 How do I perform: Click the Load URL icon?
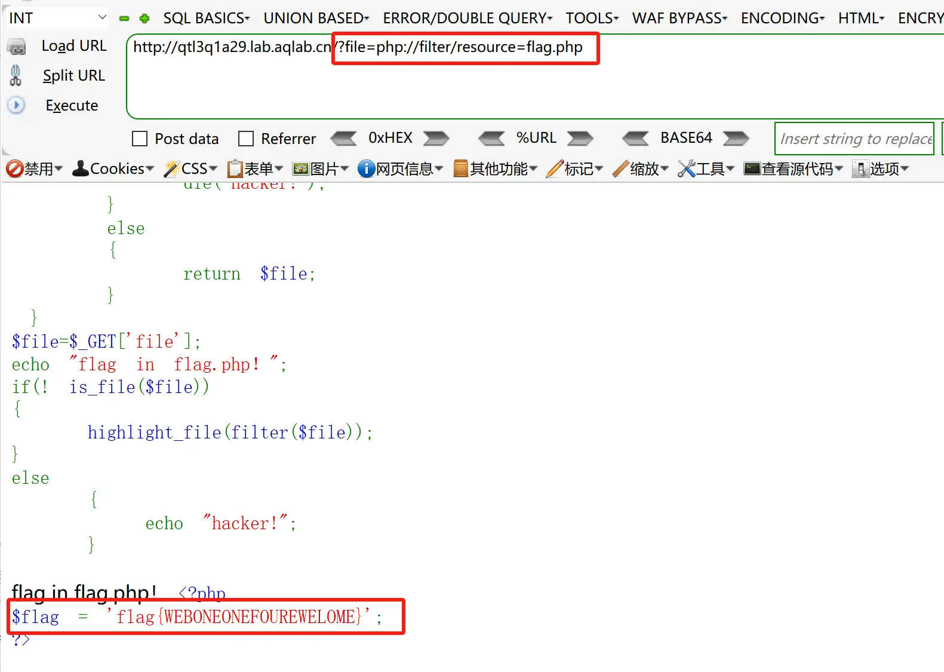pyautogui.click(x=17, y=47)
